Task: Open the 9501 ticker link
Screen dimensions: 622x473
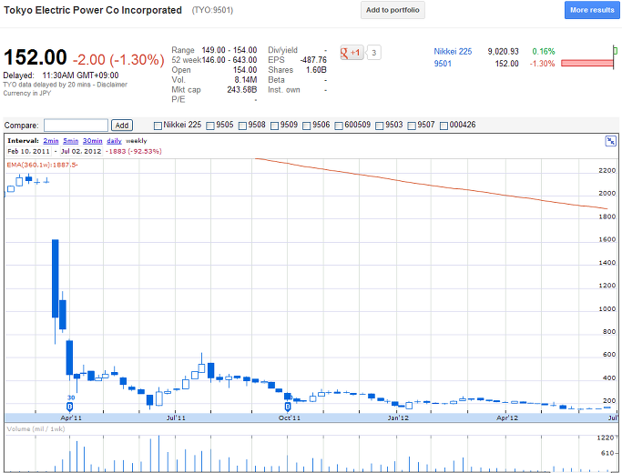Action: coord(443,64)
